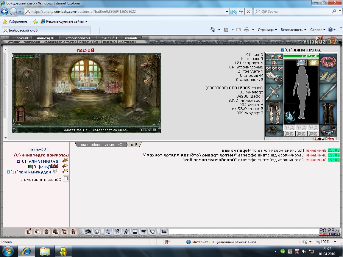The width and height of the screenshot is (343, 257).
Task: Inspect the plate leggings slot
Action: (274, 113)
